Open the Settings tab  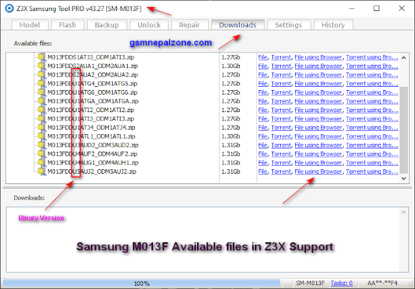pyautogui.click(x=289, y=25)
